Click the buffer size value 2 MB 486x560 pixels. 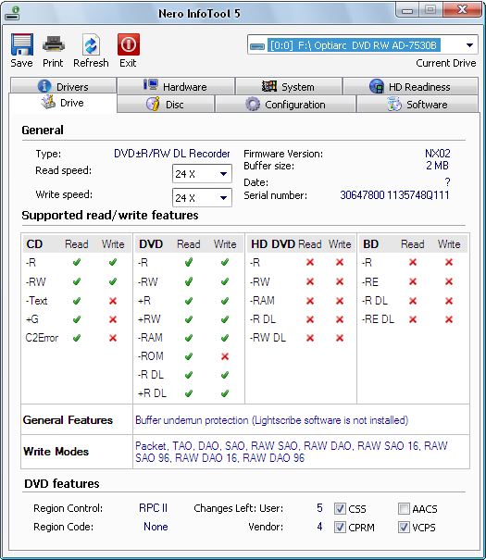[x=438, y=166]
